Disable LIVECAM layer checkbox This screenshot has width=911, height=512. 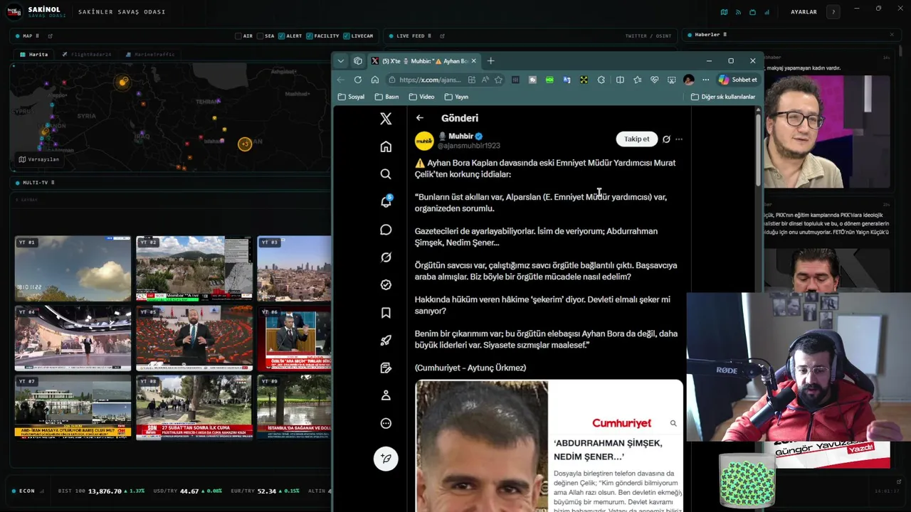[347, 36]
